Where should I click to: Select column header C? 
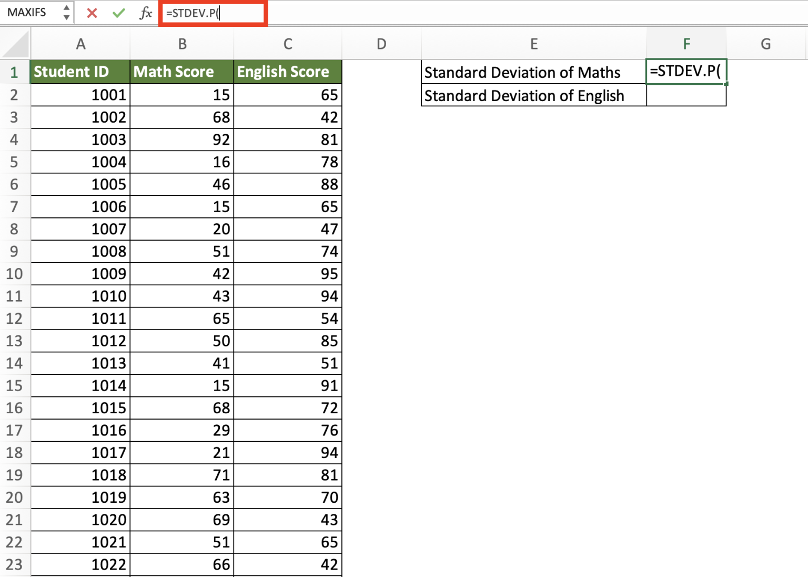point(288,44)
